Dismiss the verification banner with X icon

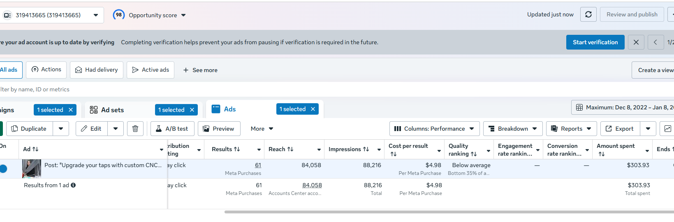coord(636,42)
